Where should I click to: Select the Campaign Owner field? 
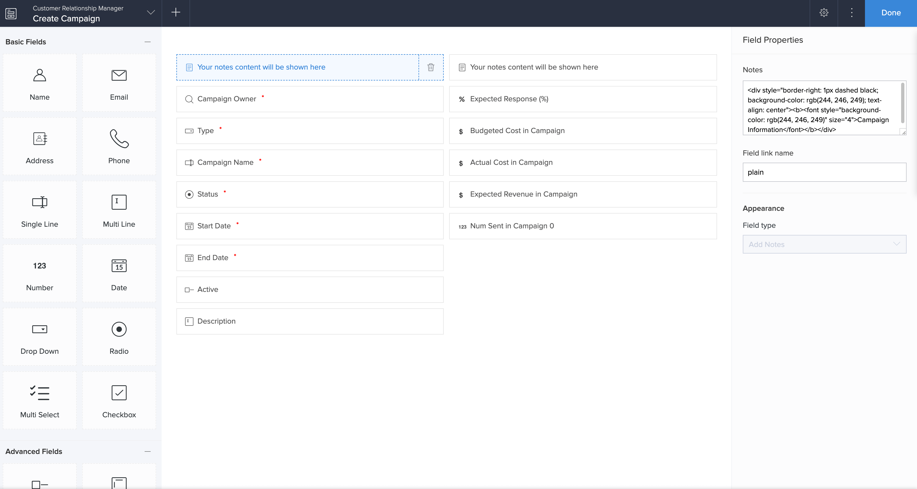(x=310, y=99)
